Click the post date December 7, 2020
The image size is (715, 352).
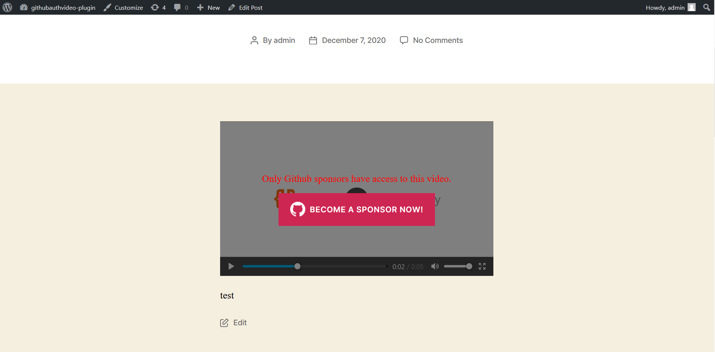click(354, 40)
